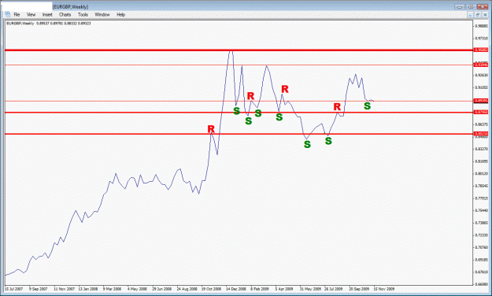This screenshot has width=492, height=296.
Task: Restore down the inner EURGBP chart window
Action: tap(478, 15)
